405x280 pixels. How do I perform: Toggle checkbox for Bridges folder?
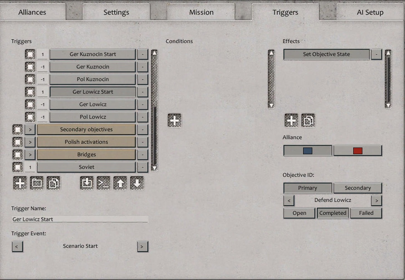pyautogui.click(x=18, y=155)
